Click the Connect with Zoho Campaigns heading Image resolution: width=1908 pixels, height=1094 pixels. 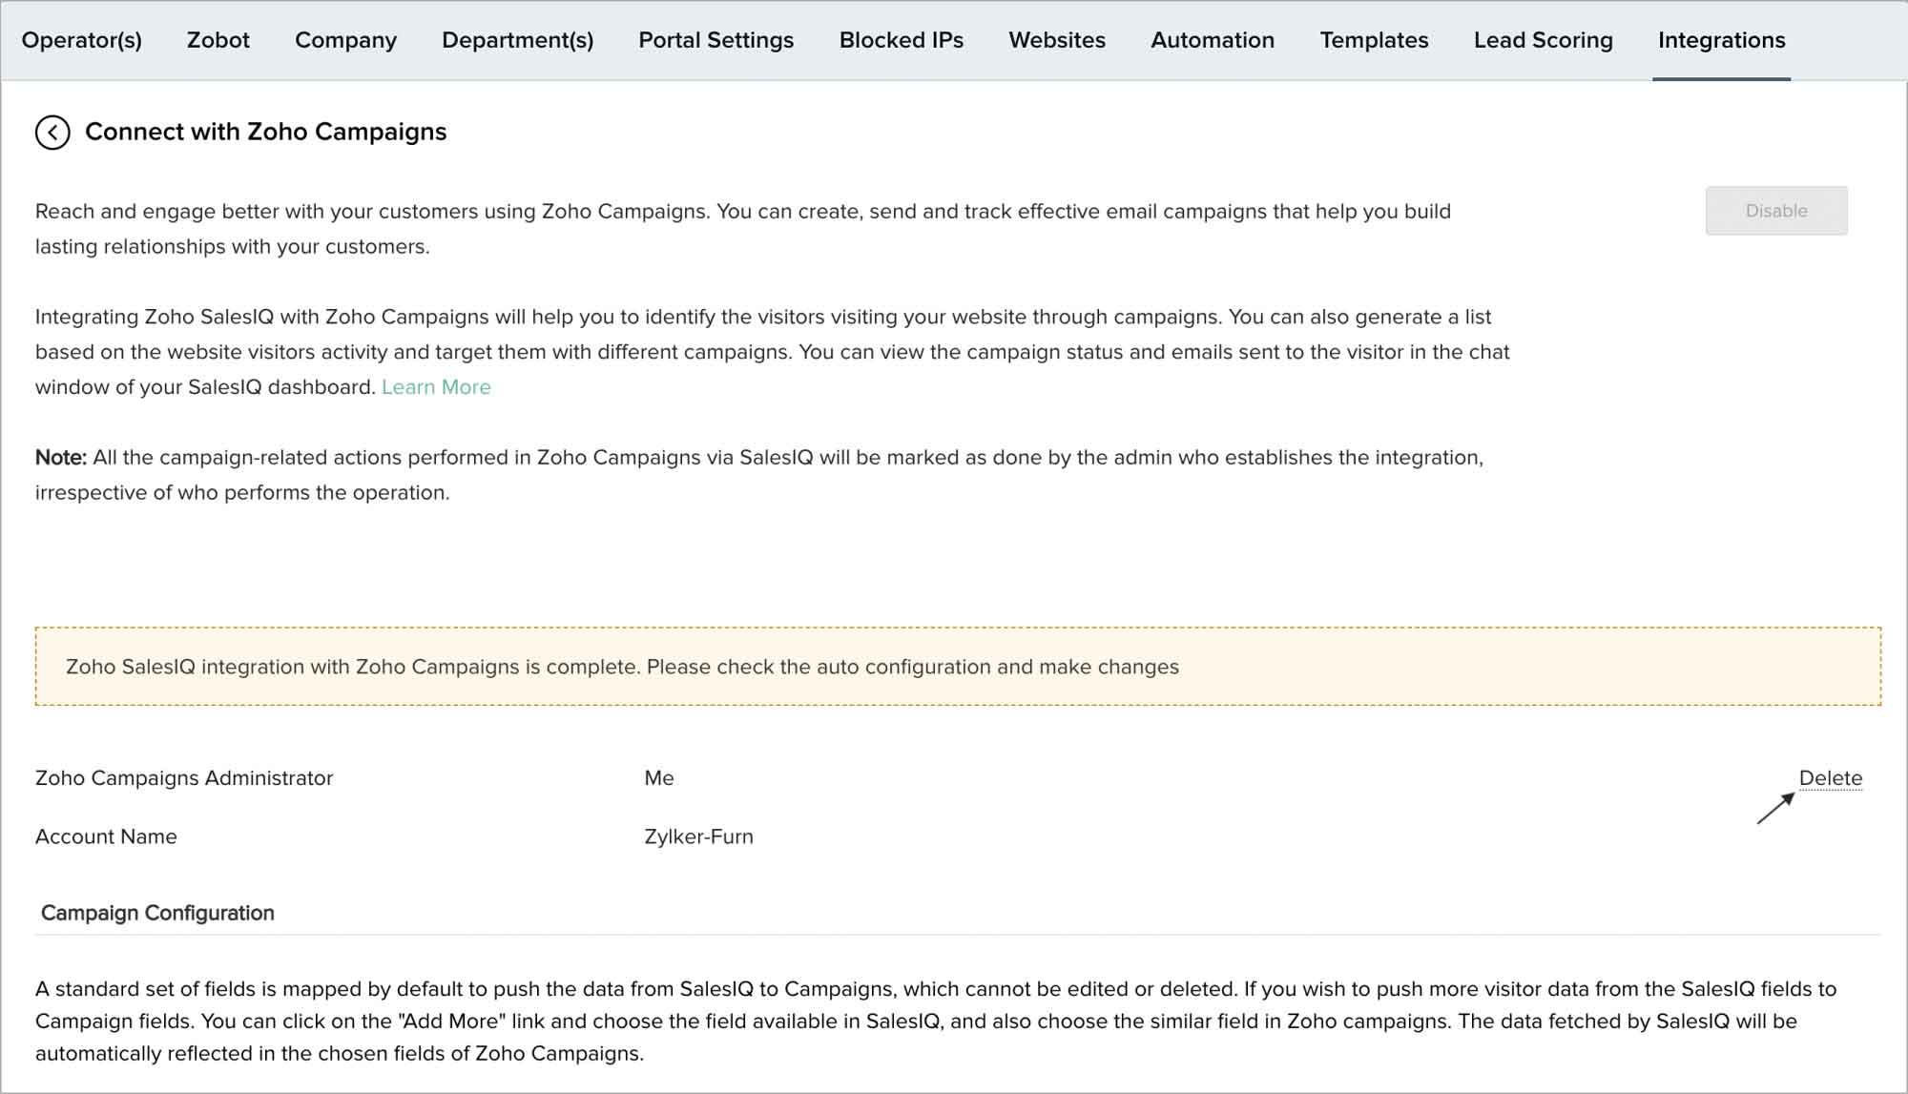[265, 132]
